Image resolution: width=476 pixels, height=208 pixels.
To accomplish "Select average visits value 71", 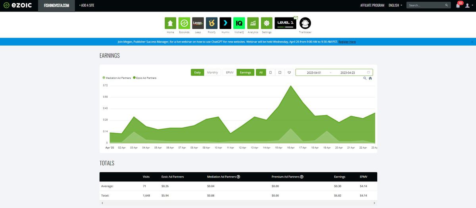I will point(144,186).
